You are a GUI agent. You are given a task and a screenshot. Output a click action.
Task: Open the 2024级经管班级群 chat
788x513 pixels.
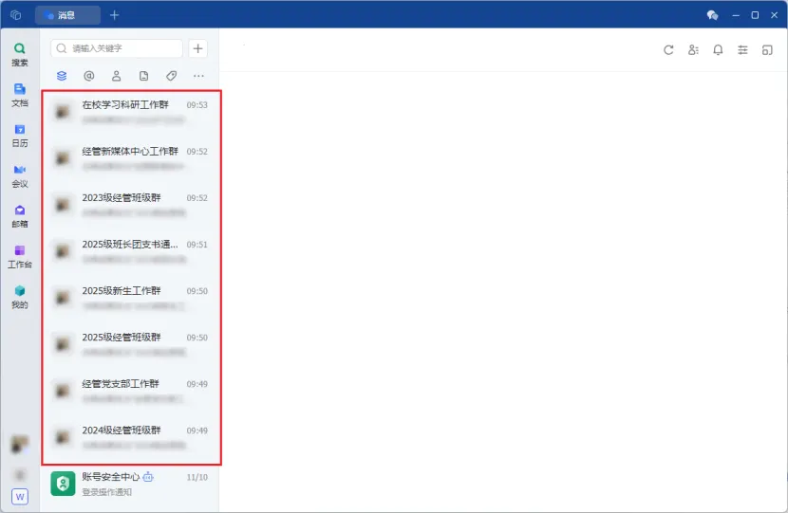[x=131, y=437]
